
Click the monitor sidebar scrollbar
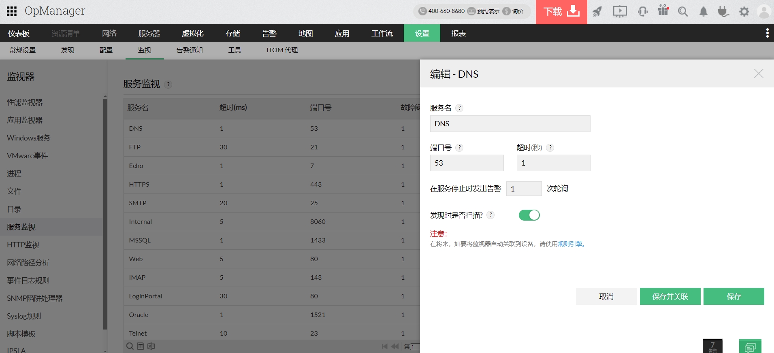(105, 214)
